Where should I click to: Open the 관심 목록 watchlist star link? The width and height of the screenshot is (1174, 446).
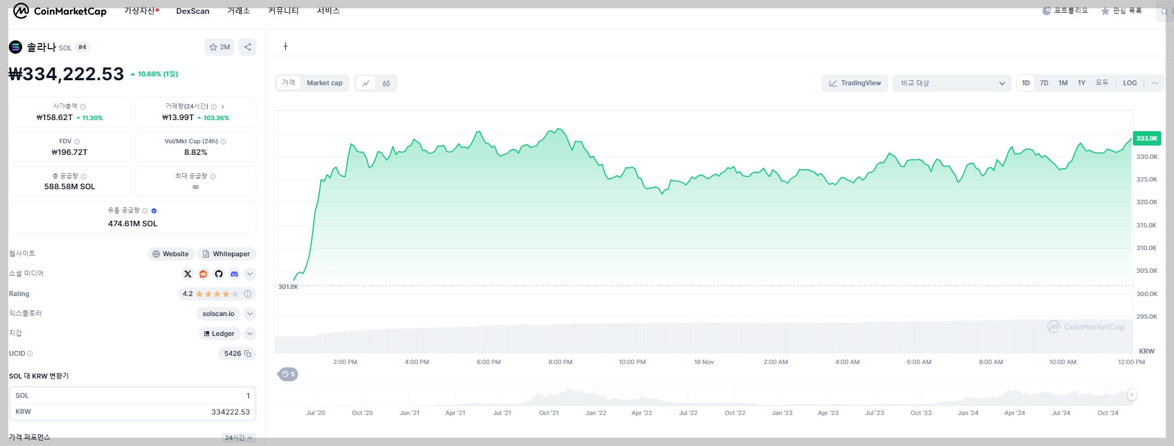click(1121, 11)
